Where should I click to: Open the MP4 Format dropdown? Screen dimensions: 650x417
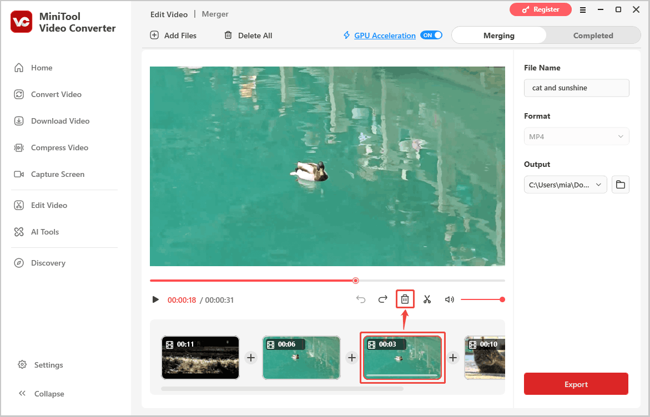coord(576,136)
